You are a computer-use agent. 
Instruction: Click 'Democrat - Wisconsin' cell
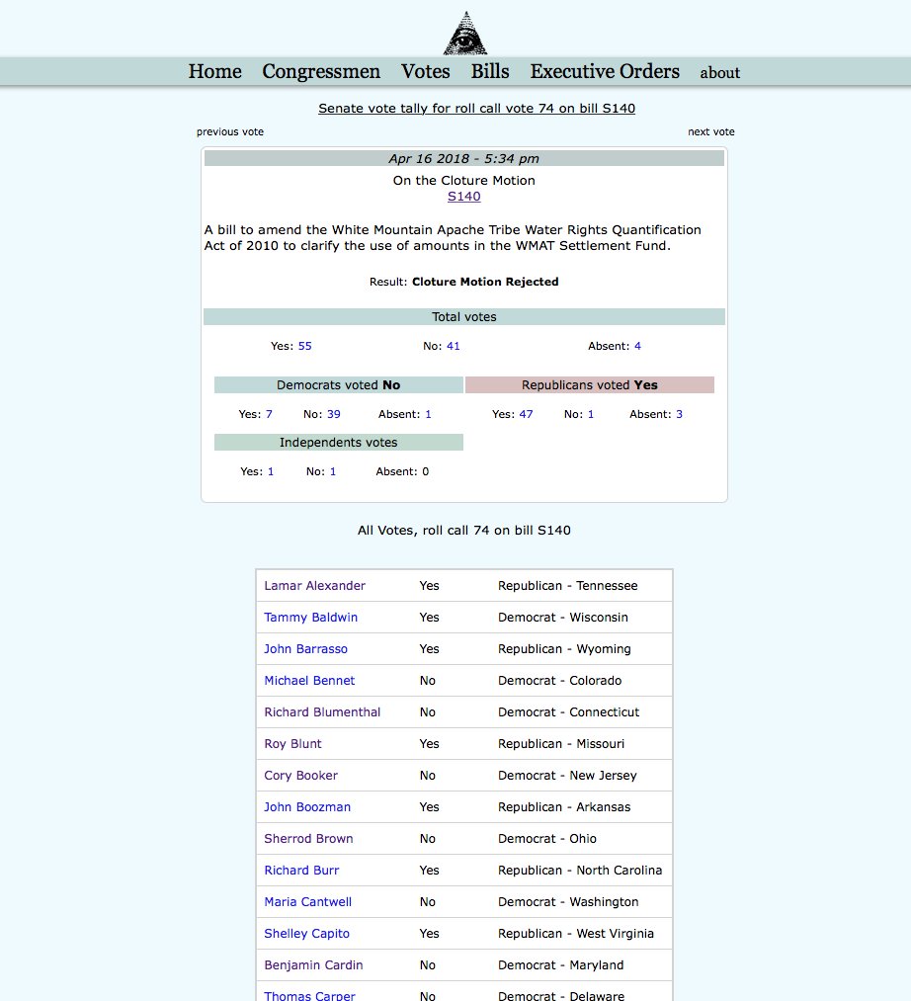coord(562,618)
